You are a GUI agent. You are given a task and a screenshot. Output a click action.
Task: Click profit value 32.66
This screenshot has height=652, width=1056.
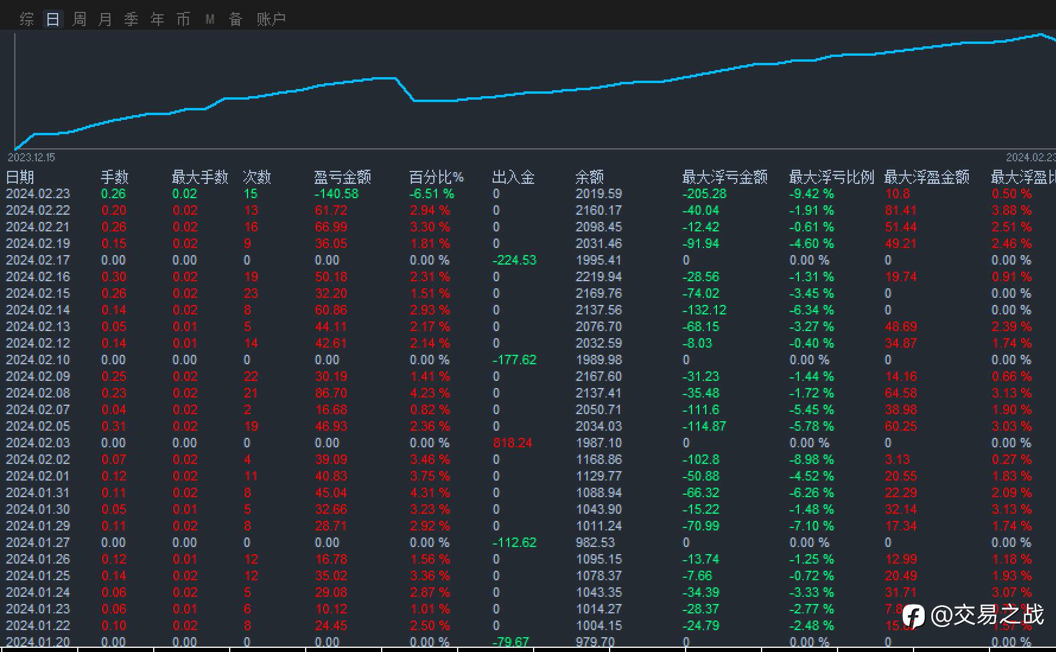(331, 510)
